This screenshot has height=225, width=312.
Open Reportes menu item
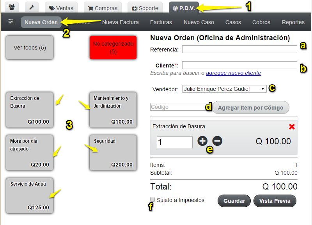293,22
